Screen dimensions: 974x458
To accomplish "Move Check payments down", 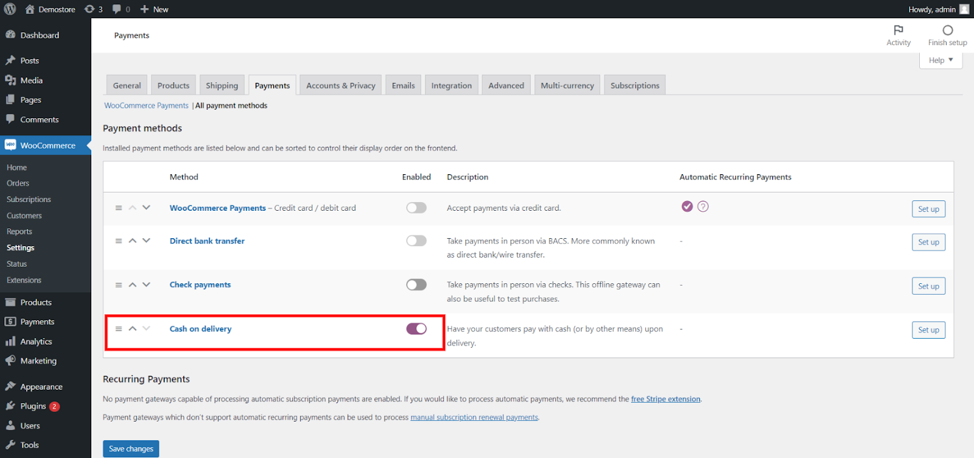I will pyautogui.click(x=146, y=284).
